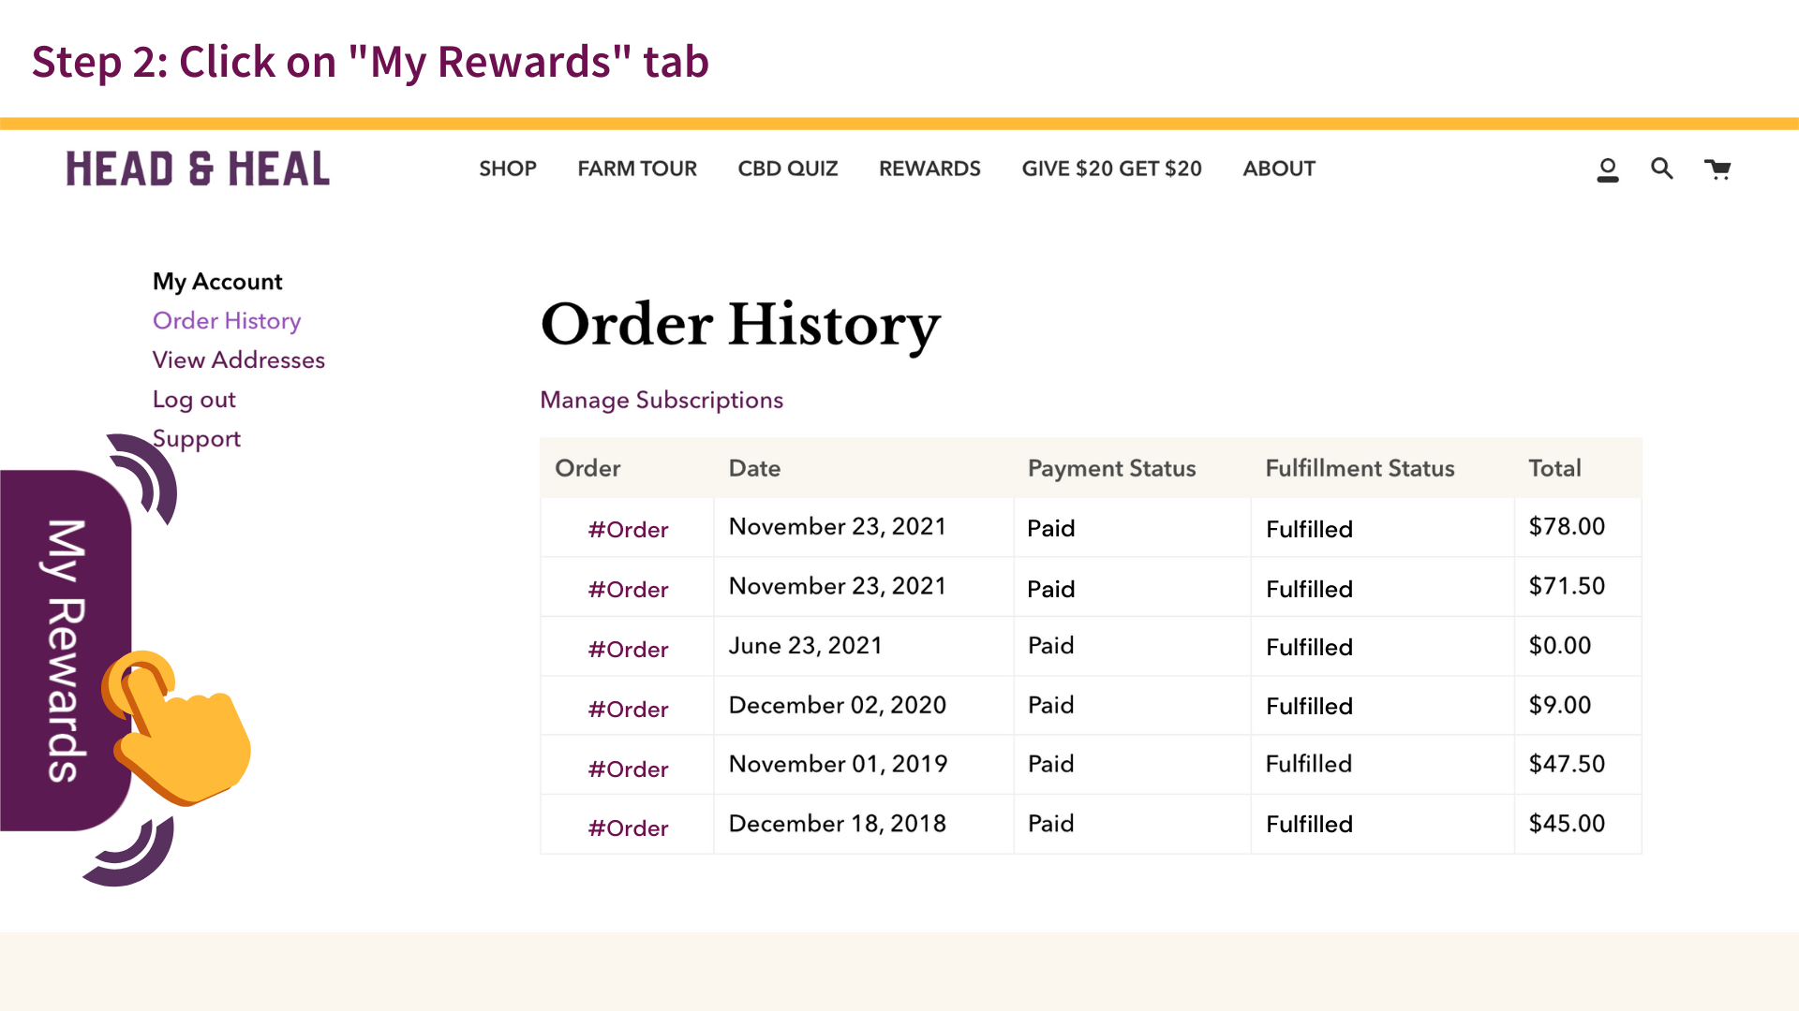
Task: Click Manage Subscriptions link
Action: [662, 400]
